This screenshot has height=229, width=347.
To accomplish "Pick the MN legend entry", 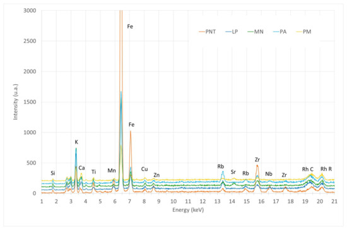I will point(256,32).
